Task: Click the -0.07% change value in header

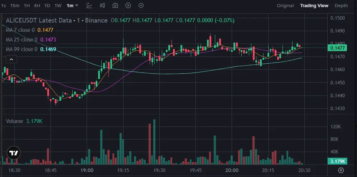Action: click(x=225, y=20)
